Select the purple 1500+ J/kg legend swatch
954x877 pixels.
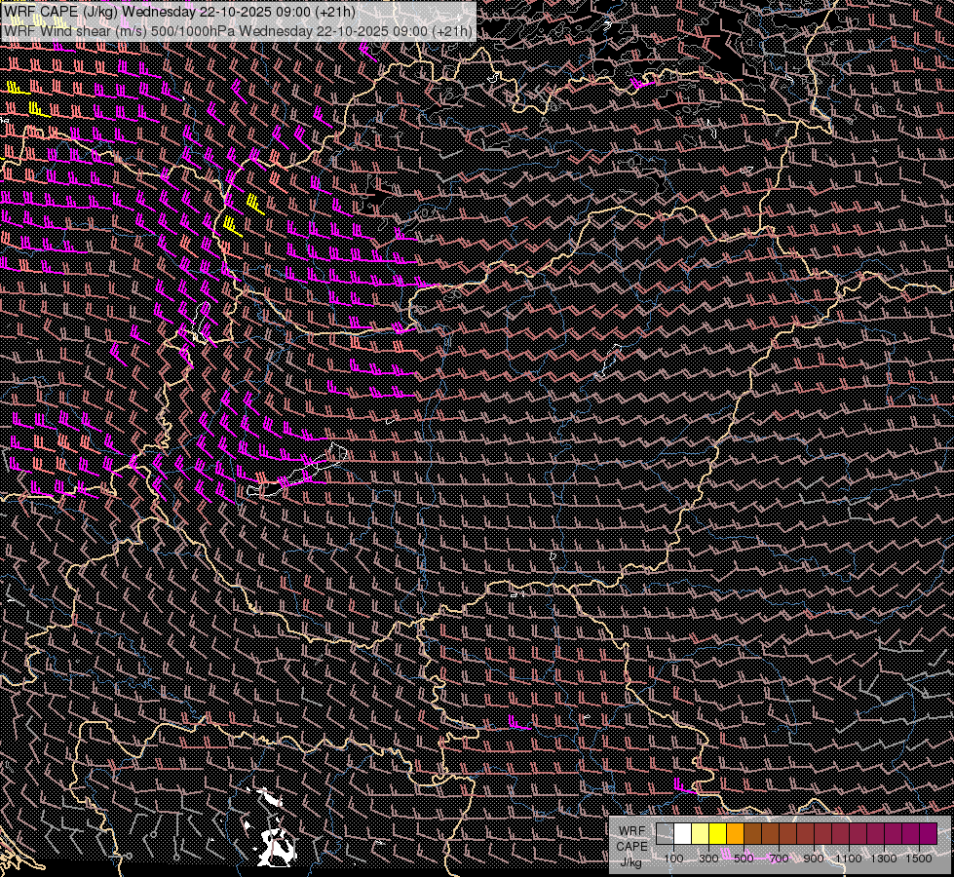coord(929,833)
